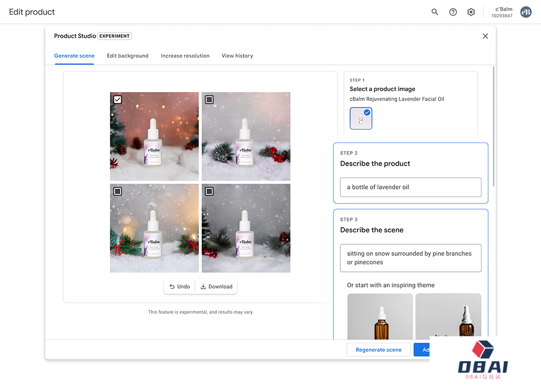Click the scene description text box
This screenshot has width=541, height=385.
click(411, 258)
